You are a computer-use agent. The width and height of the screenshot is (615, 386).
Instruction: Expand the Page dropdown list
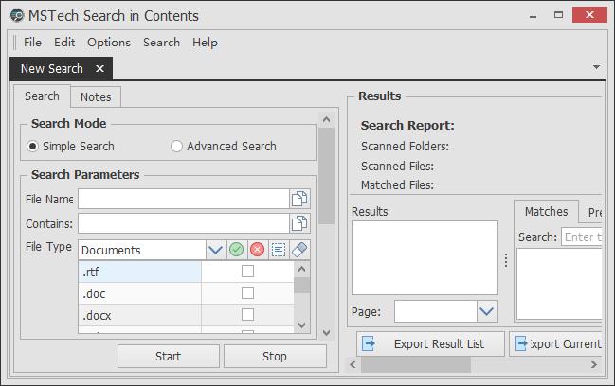point(487,311)
